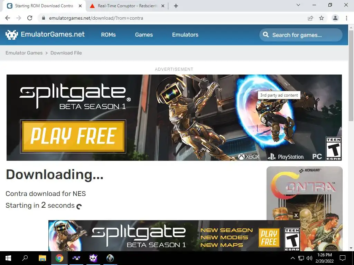Open Windows taskbar search
The height and width of the screenshot is (265, 354).
tap(25, 258)
